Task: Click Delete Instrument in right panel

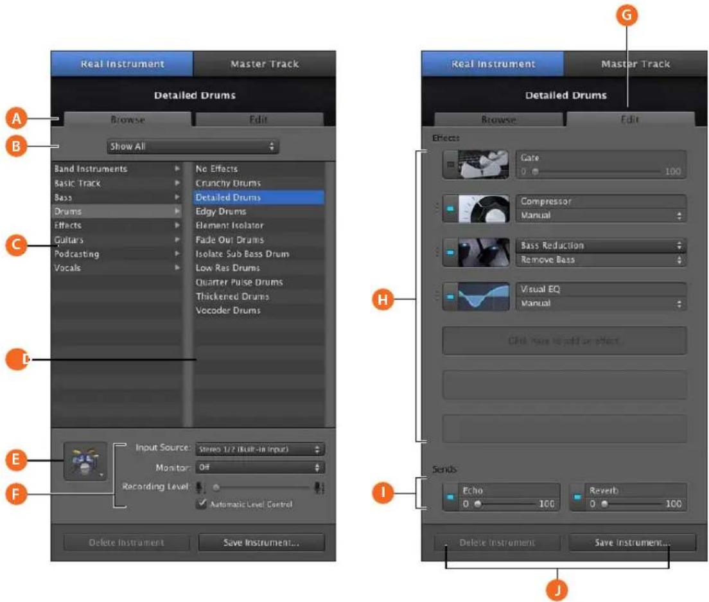Action: 497,542
